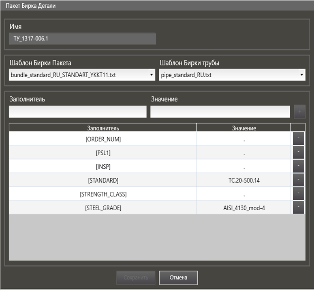Remove the [ORDER_NUM] row with minus button
This screenshot has width=314, height=290.
pos(298,138)
